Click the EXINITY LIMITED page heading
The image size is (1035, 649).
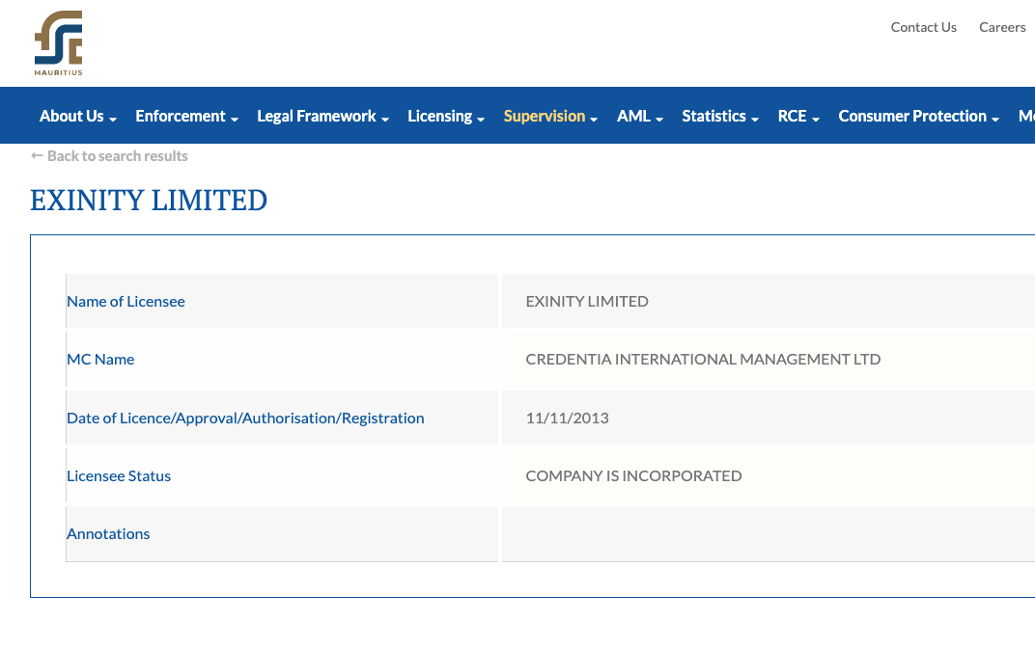[149, 200]
